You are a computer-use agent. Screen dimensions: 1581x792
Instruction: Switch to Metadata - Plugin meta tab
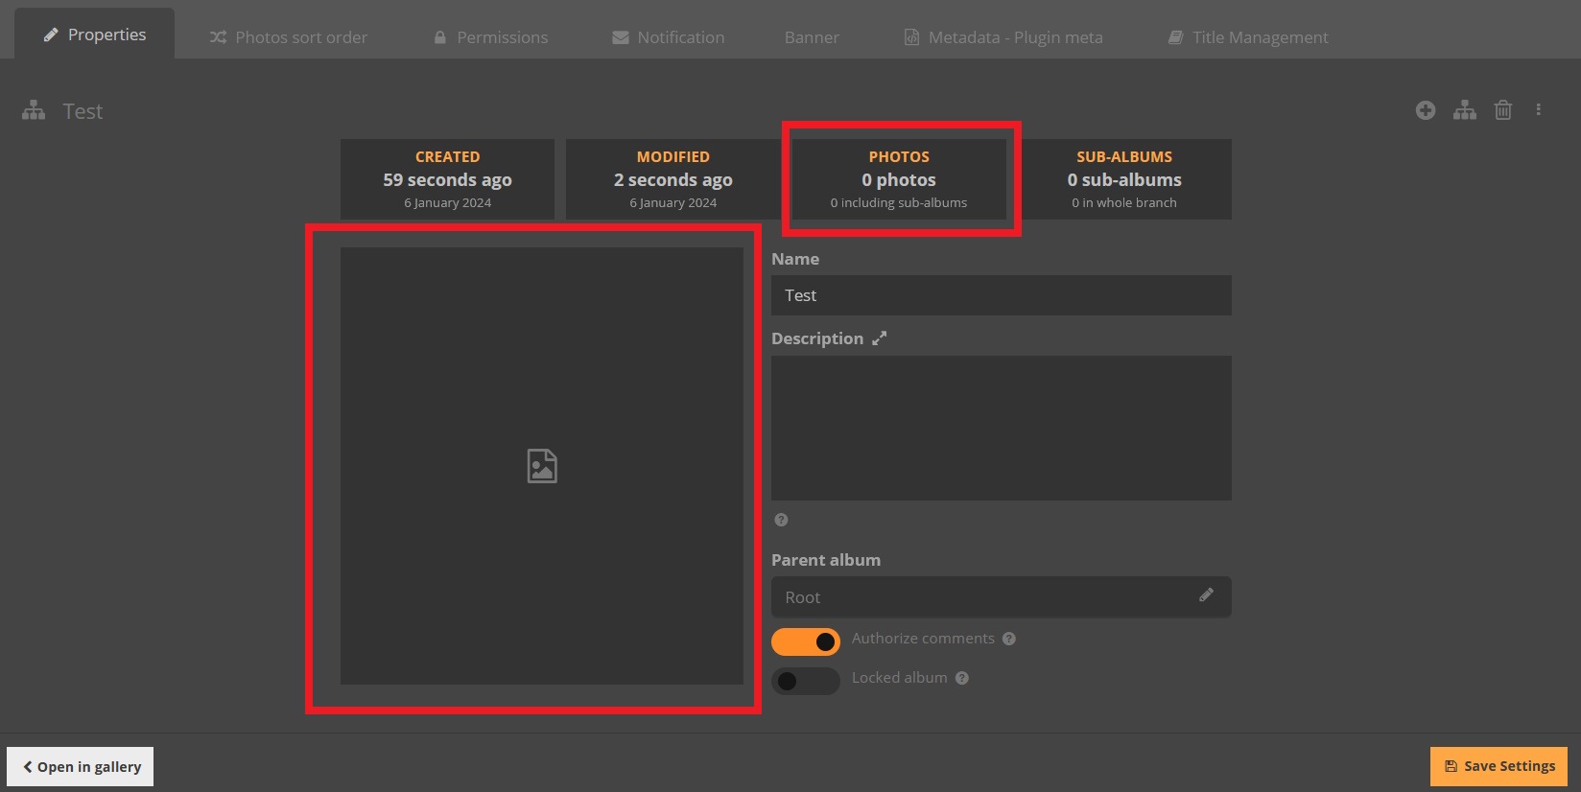[x=1003, y=37]
